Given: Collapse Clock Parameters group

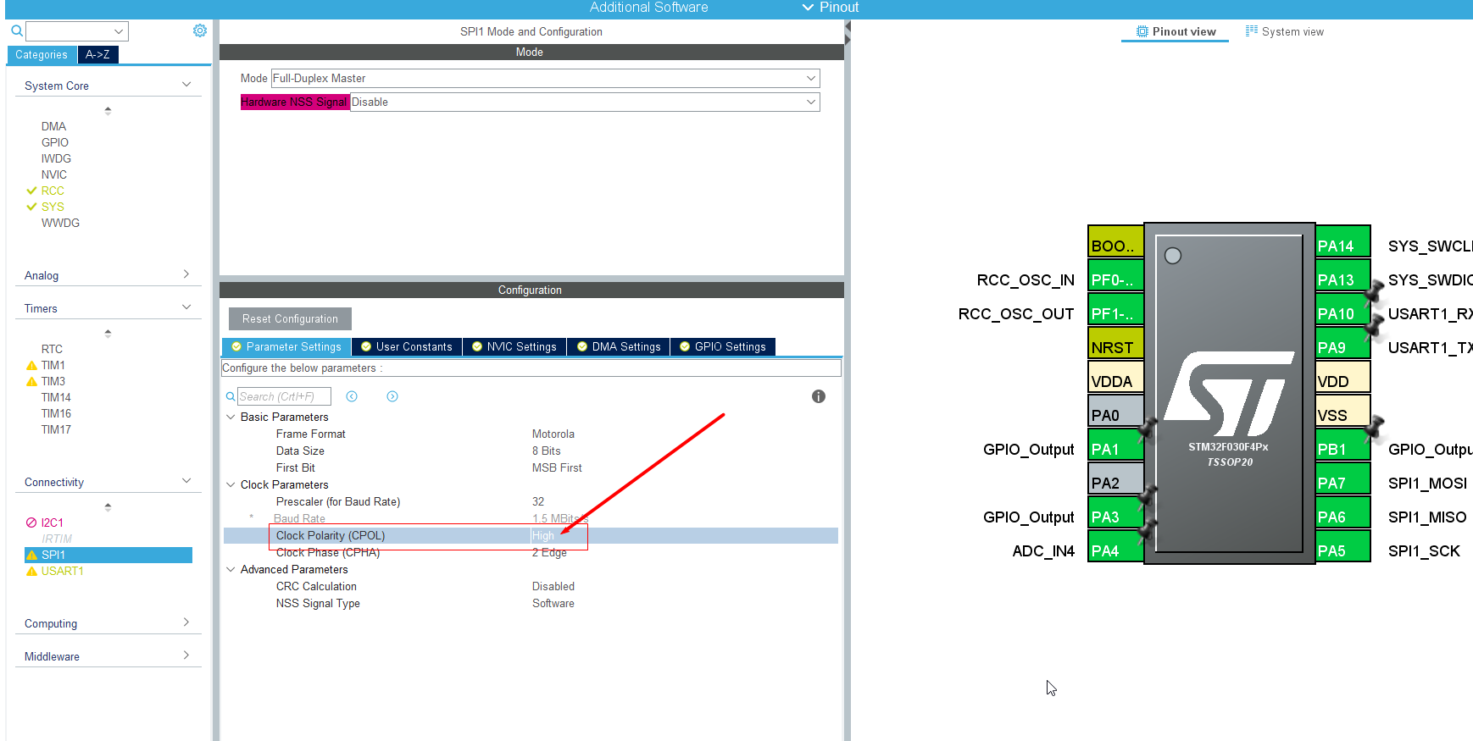Looking at the screenshot, I should 231,484.
